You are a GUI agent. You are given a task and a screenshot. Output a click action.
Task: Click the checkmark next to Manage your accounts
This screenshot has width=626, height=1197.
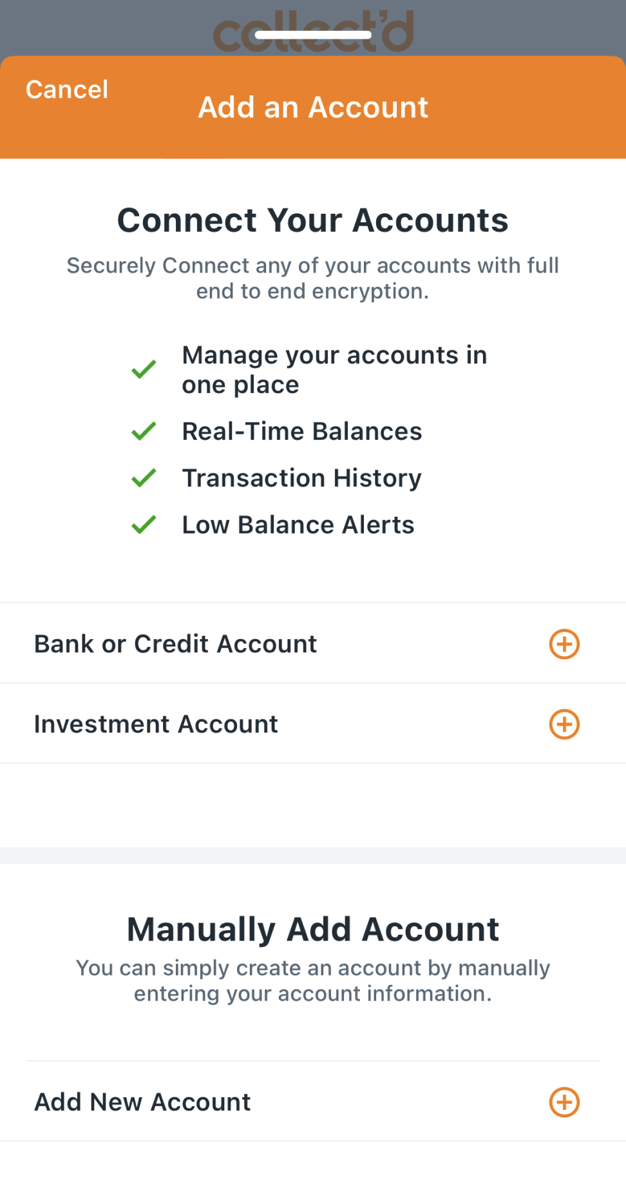point(144,369)
